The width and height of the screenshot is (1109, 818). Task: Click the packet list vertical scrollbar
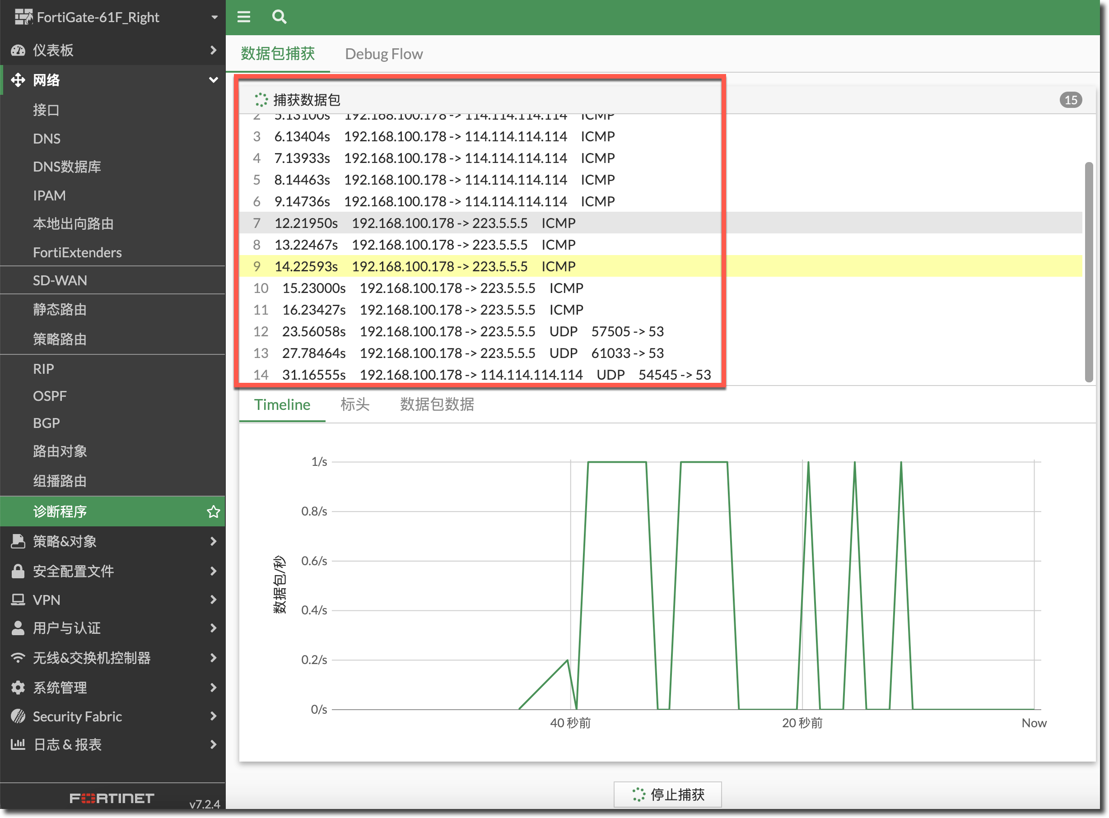[x=1088, y=271]
